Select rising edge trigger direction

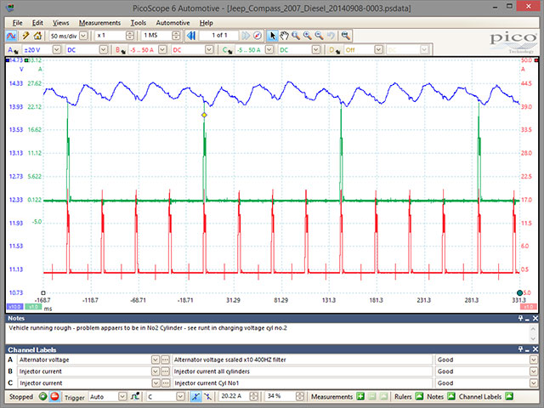point(195,396)
